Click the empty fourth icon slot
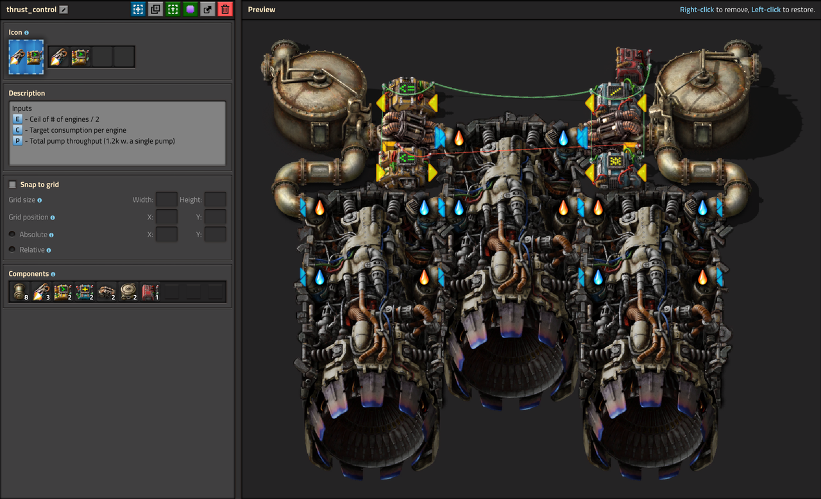This screenshot has height=499, width=821. [124, 57]
